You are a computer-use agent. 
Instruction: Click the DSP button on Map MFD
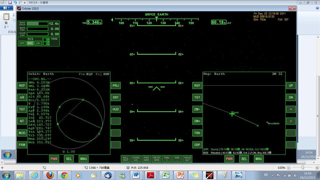click(197, 145)
